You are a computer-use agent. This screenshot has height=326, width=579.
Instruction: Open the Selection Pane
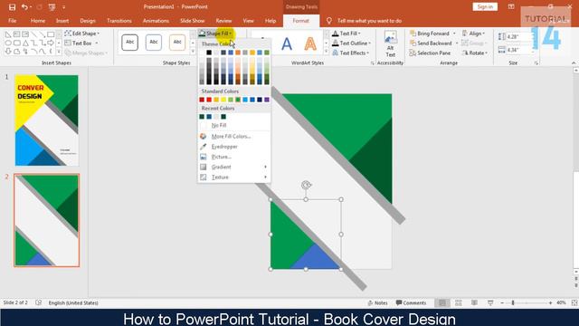pyautogui.click(x=430, y=53)
